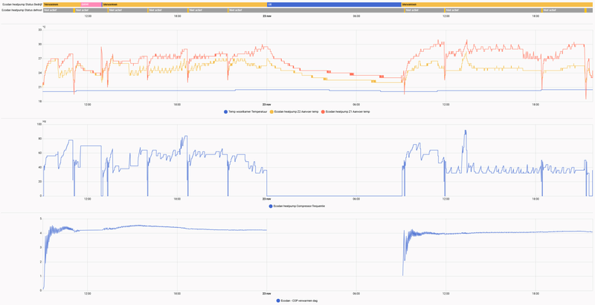The image size is (595, 305).
Task: Click the 23 nov date label under the COP chart
Action: point(267,293)
